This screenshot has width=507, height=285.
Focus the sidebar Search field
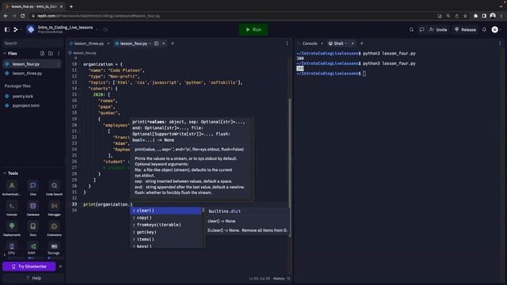coord(32,43)
